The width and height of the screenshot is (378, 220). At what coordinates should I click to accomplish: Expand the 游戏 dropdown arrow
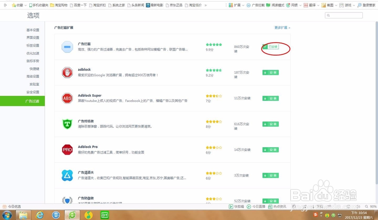click(x=354, y=5)
